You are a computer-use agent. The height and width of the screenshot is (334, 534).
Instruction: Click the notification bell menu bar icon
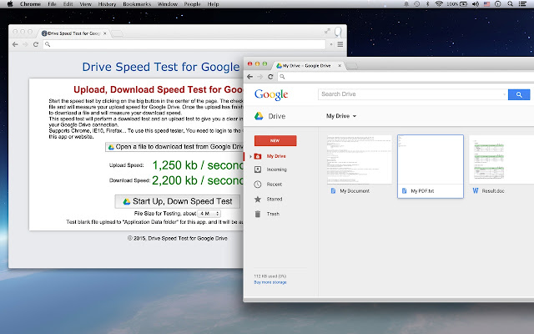click(406, 4)
